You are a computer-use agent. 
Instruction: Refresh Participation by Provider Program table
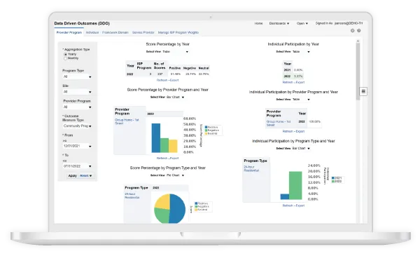(288, 131)
